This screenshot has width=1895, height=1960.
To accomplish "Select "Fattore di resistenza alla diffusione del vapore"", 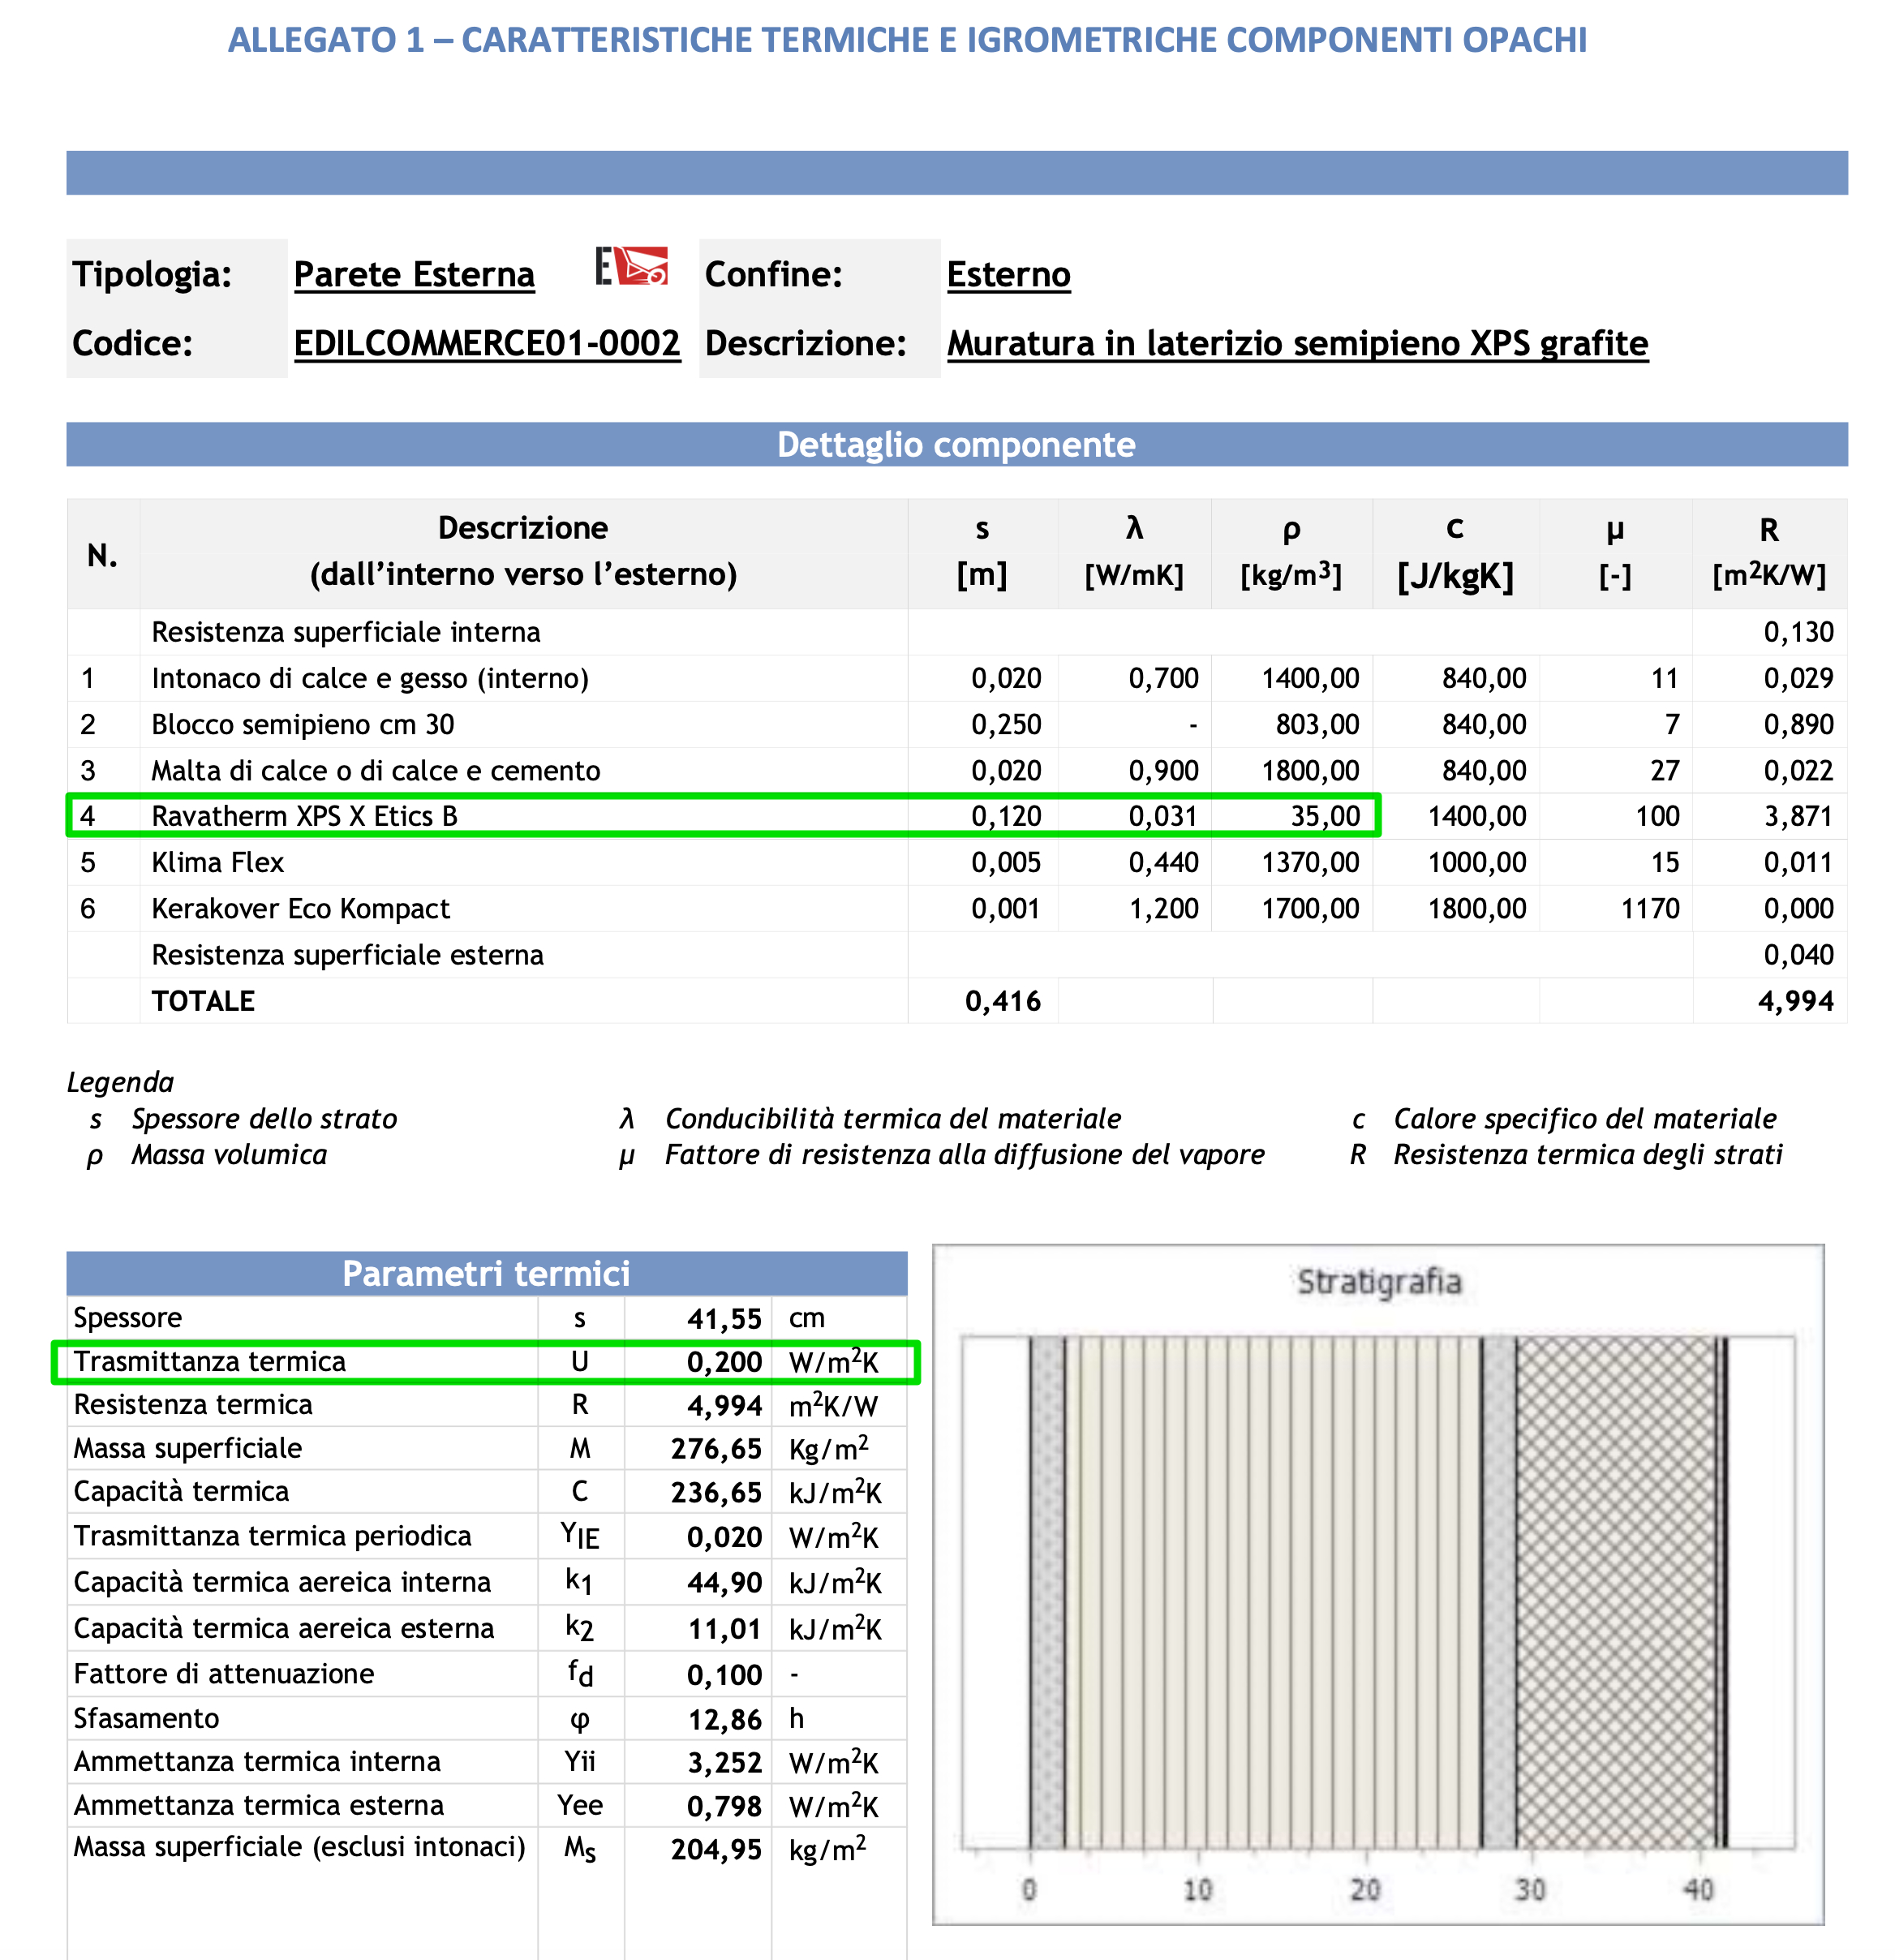I will (x=965, y=1154).
